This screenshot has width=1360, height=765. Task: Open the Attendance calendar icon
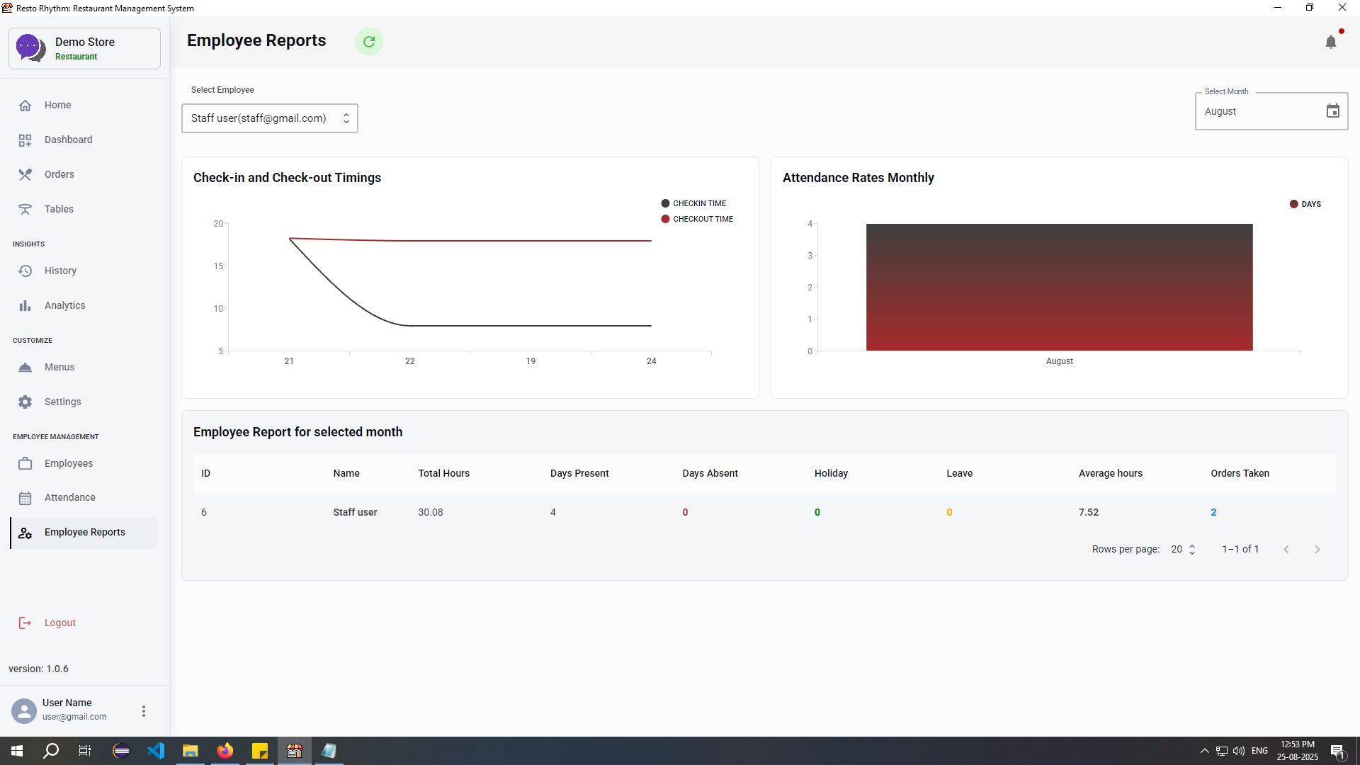[x=25, y=497]
